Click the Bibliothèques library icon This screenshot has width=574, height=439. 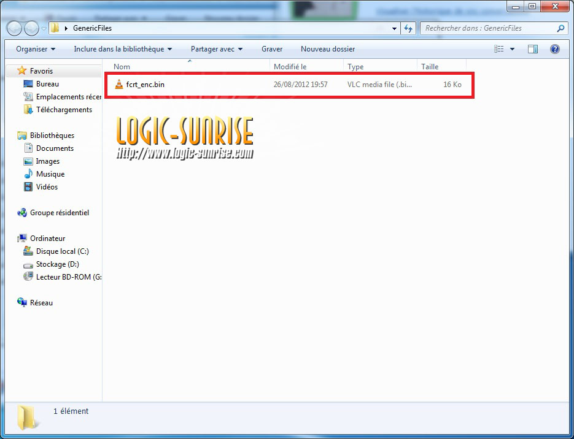22,136
